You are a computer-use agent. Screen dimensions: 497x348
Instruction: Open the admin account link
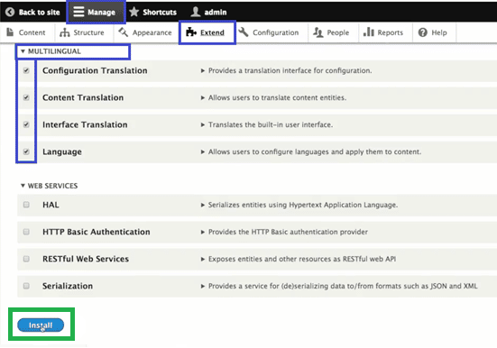coord(209,12)
